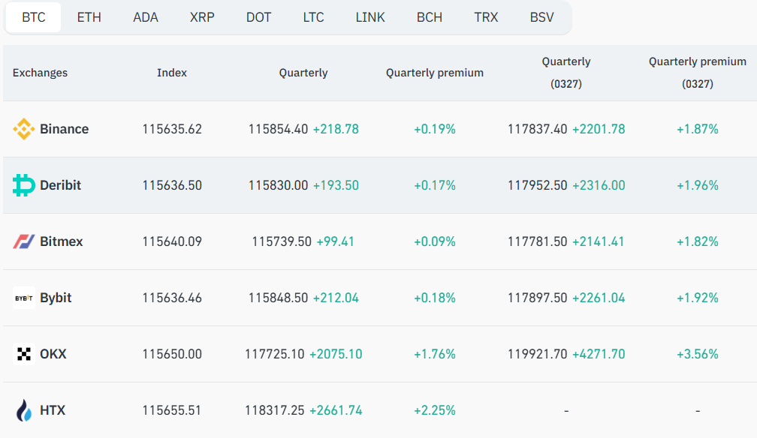The image size is (757, 438).
Task: Open the XRP tab
Action: point(202,17)
